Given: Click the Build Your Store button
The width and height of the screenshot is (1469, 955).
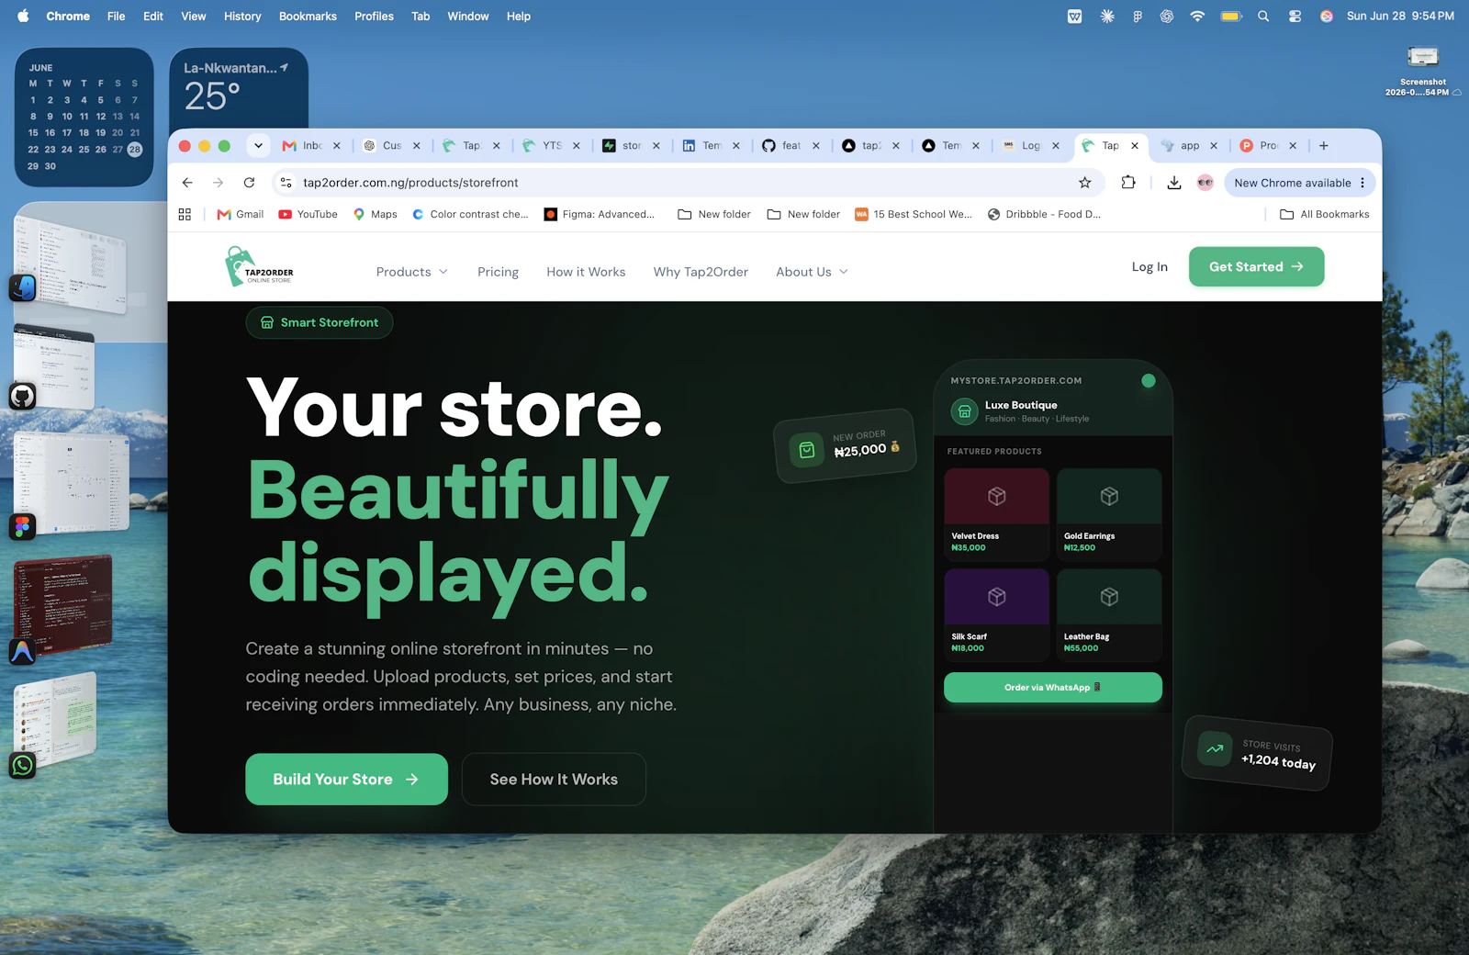Looking at the screenshot, I should tap(346, 780).
